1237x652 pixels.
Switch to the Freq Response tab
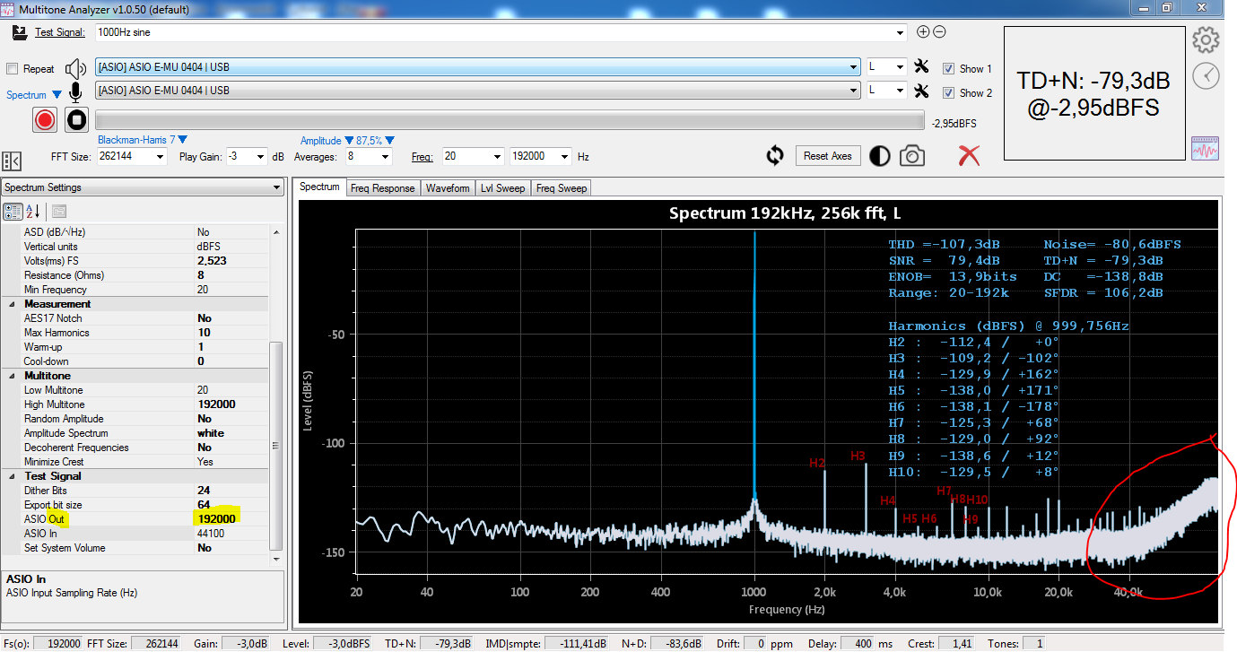point(383,188)
